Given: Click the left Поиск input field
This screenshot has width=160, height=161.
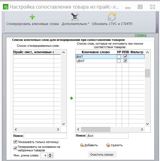Looking at the screenshot, I should [x=45, y=136].
